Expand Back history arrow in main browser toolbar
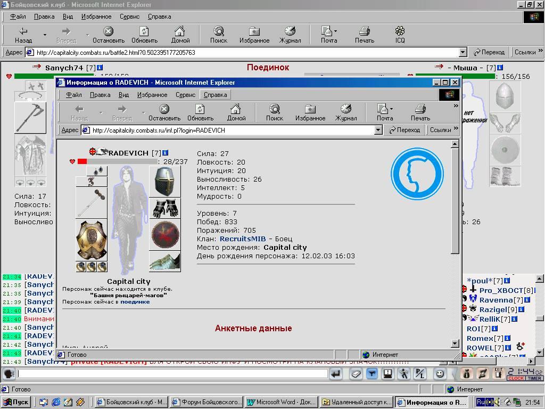Screen dimensions: 545x409 45,35
